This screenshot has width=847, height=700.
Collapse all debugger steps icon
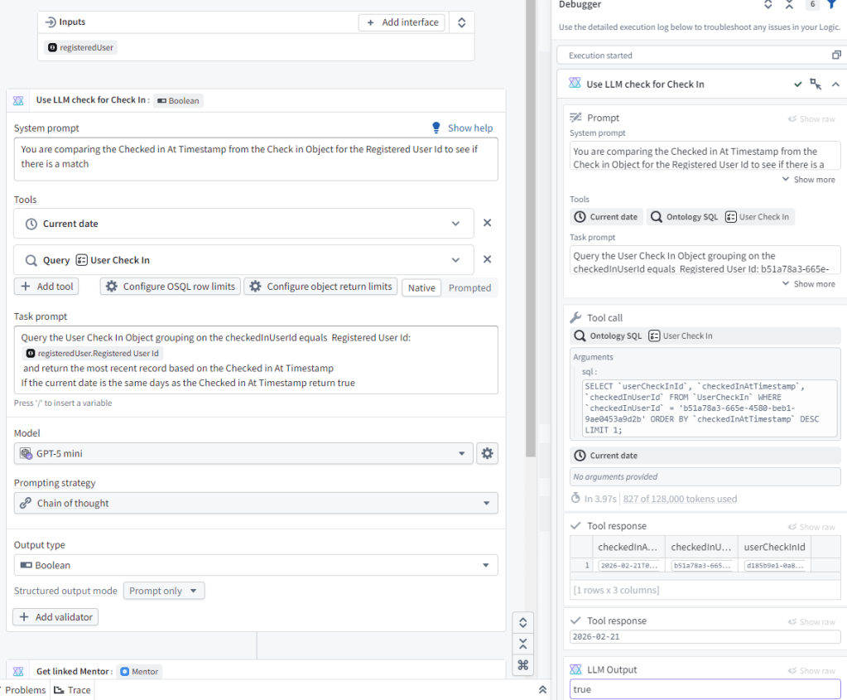click(x=789, y=5)
